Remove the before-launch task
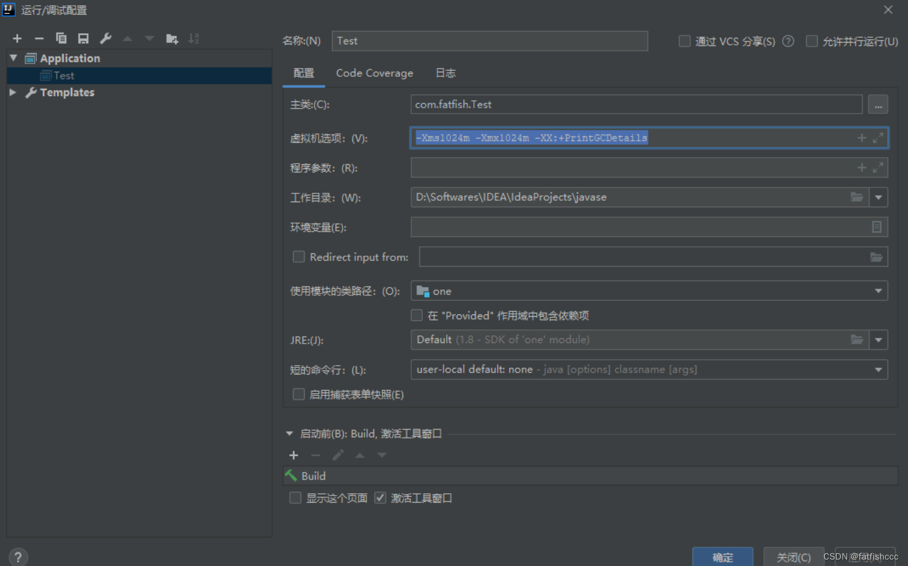 click(x=316, y=455)
